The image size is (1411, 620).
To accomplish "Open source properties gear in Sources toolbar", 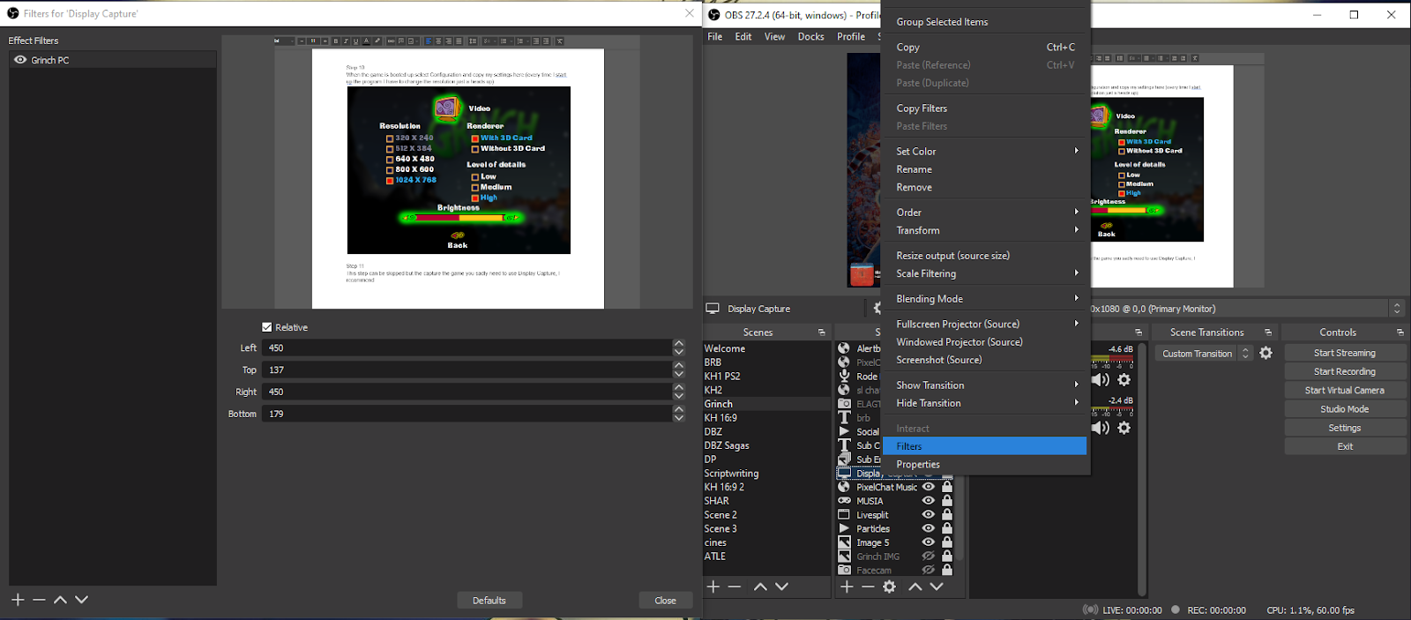I will point(889,586).
